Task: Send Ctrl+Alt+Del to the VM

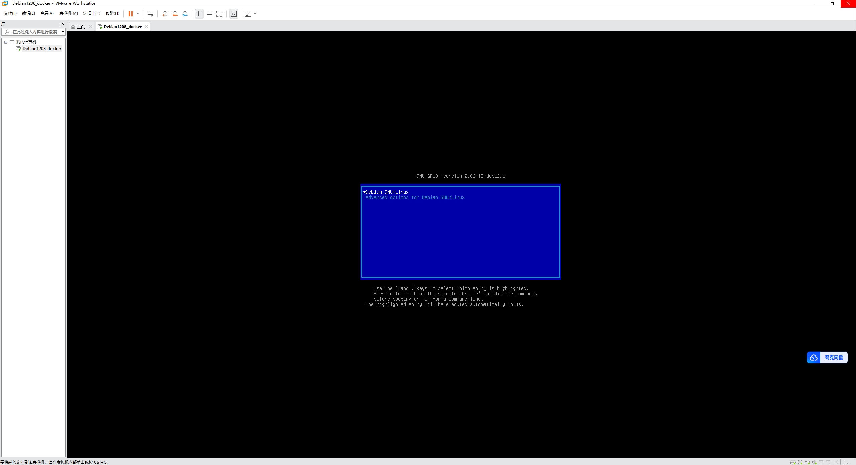Action: tap(150, 14)
